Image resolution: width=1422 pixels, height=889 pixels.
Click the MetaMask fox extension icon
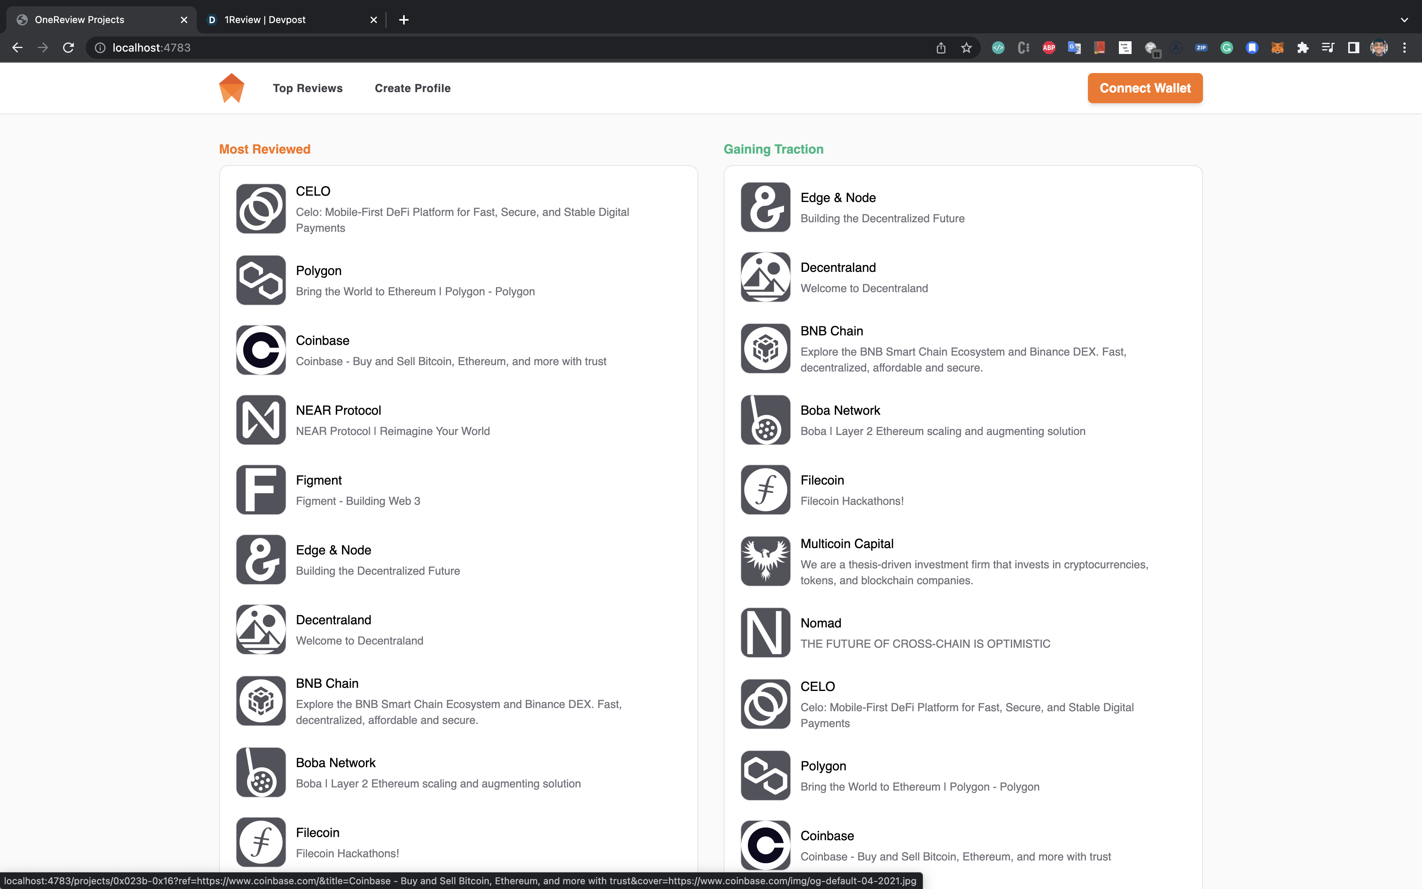[x=1278, y=48]
